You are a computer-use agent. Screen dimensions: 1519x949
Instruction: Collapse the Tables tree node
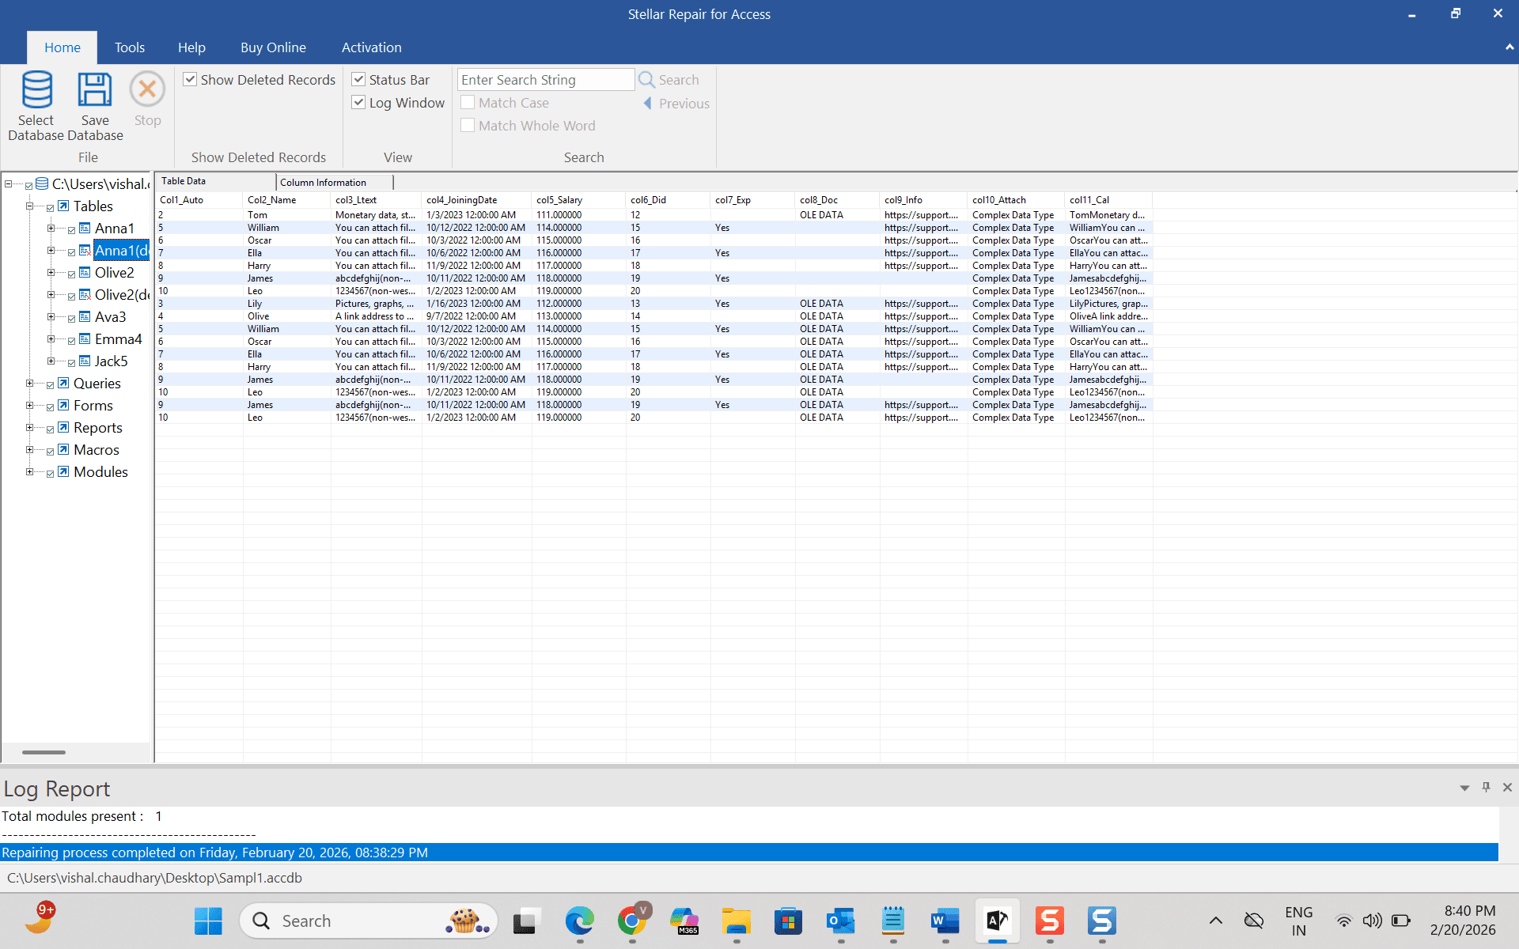pyautogui.click(x=29, y=206)
